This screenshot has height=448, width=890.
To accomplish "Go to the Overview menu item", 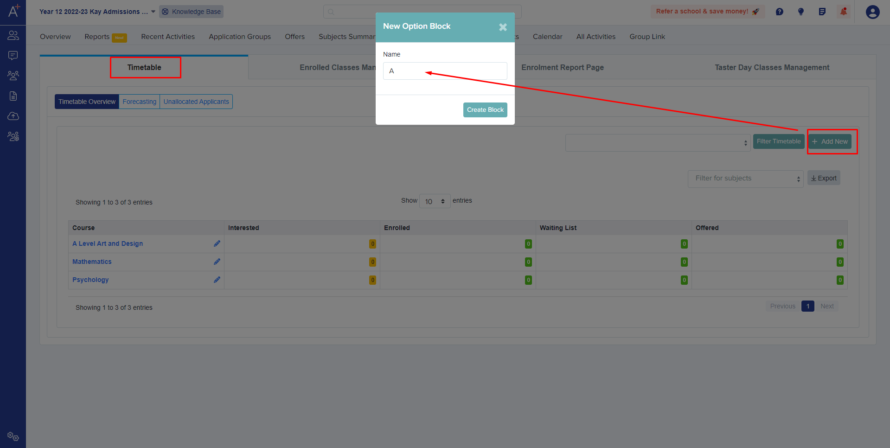I will pos(55,37).
